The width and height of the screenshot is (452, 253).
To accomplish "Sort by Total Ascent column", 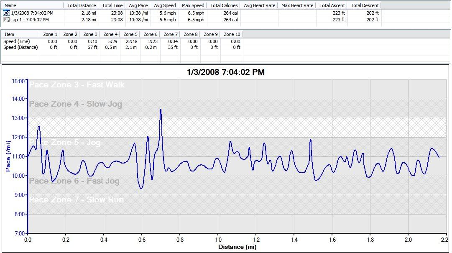I will (332, 5).
